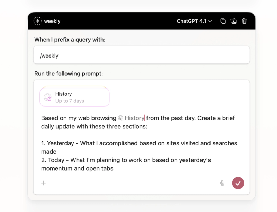Click the globe clock icon in History card
Screen dimensions: 277x212
[48, 97]
